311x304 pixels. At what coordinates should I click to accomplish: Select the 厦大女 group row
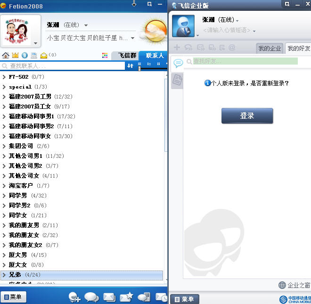tap(82, 265)
